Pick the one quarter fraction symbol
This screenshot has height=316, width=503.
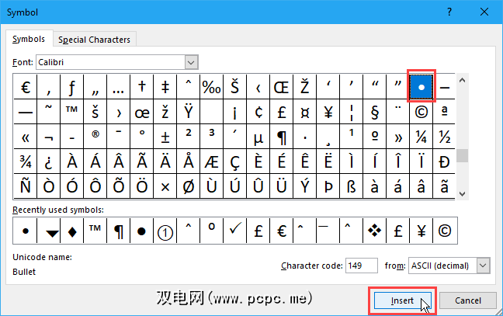coord(421,137)
